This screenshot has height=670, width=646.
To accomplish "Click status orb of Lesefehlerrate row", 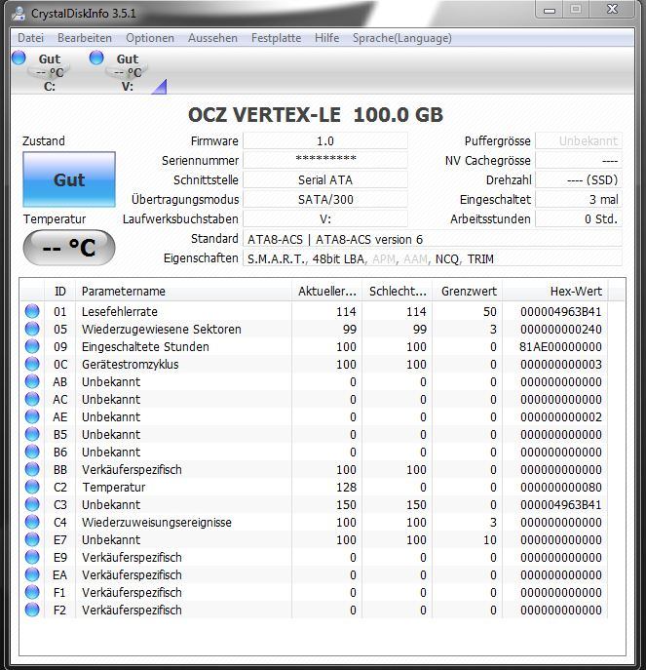I will (32, 311).
